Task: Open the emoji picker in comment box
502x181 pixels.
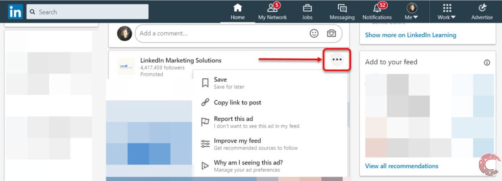Action: tap(314, 33)
